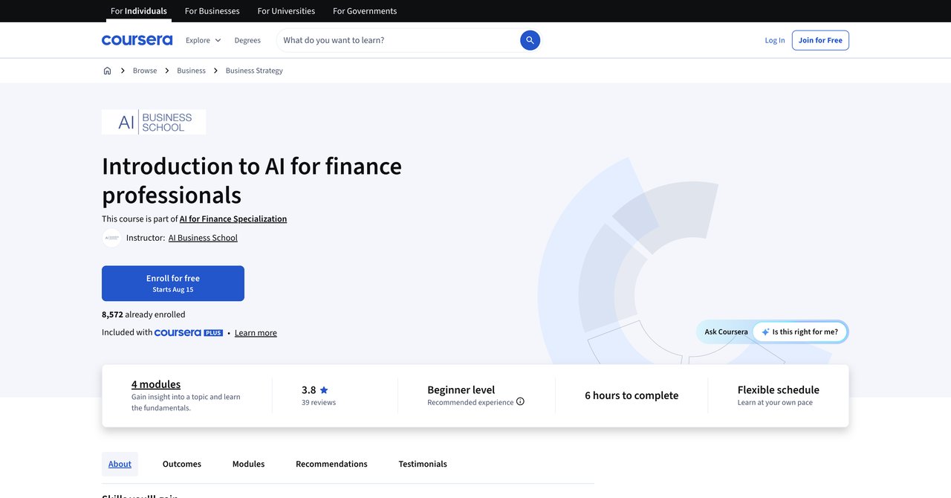
Task: Go to Business breadcrumb
Action: [191, 71]
